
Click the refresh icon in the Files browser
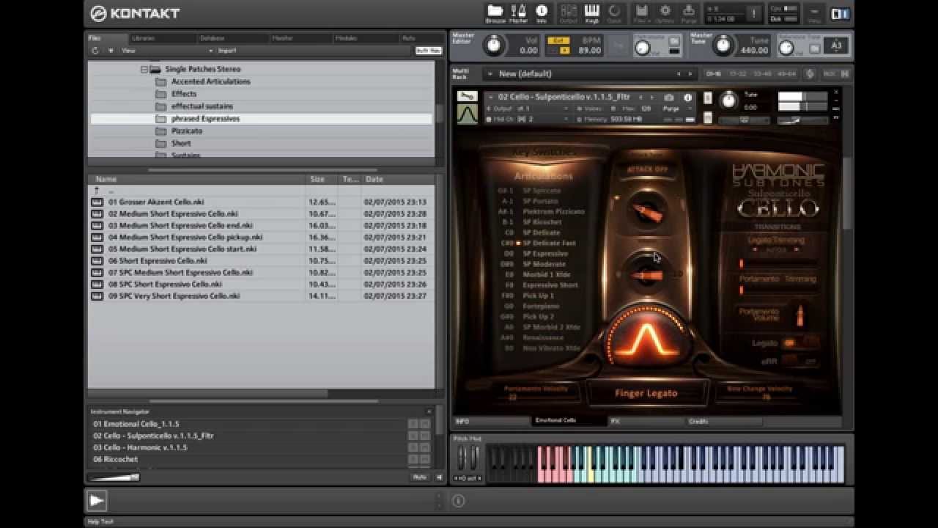point(95,51)
